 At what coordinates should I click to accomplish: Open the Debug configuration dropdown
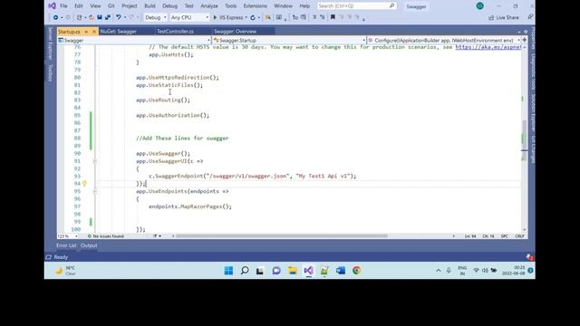pyautogui.click(x=155, y=17)
